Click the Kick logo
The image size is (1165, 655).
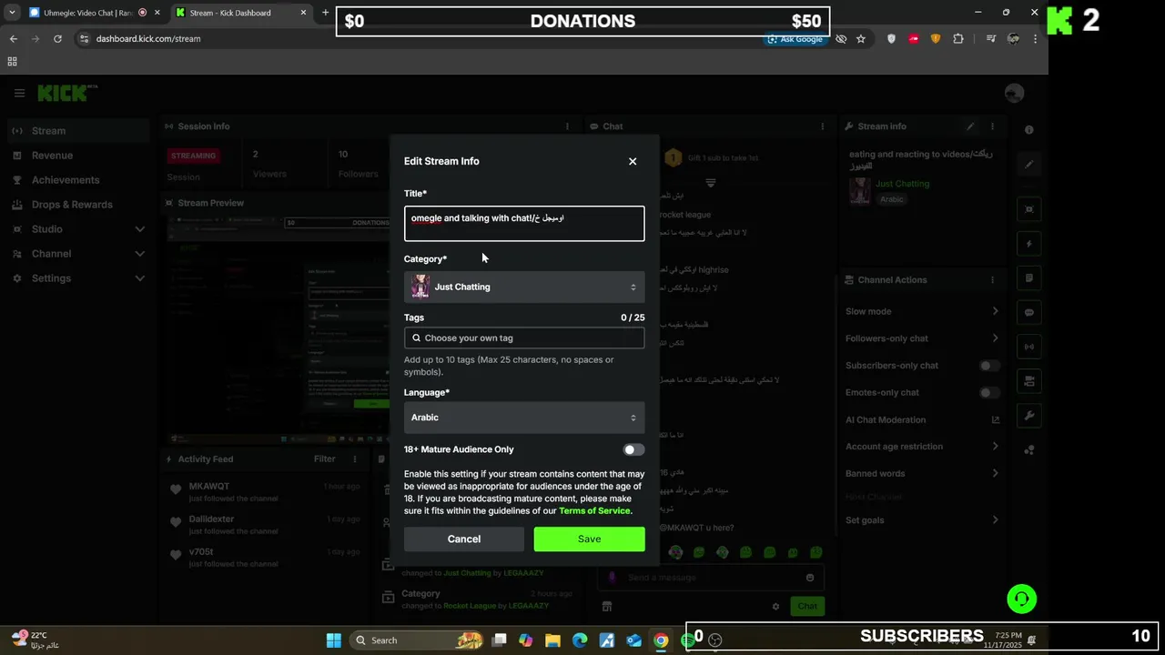pos(65,93)
